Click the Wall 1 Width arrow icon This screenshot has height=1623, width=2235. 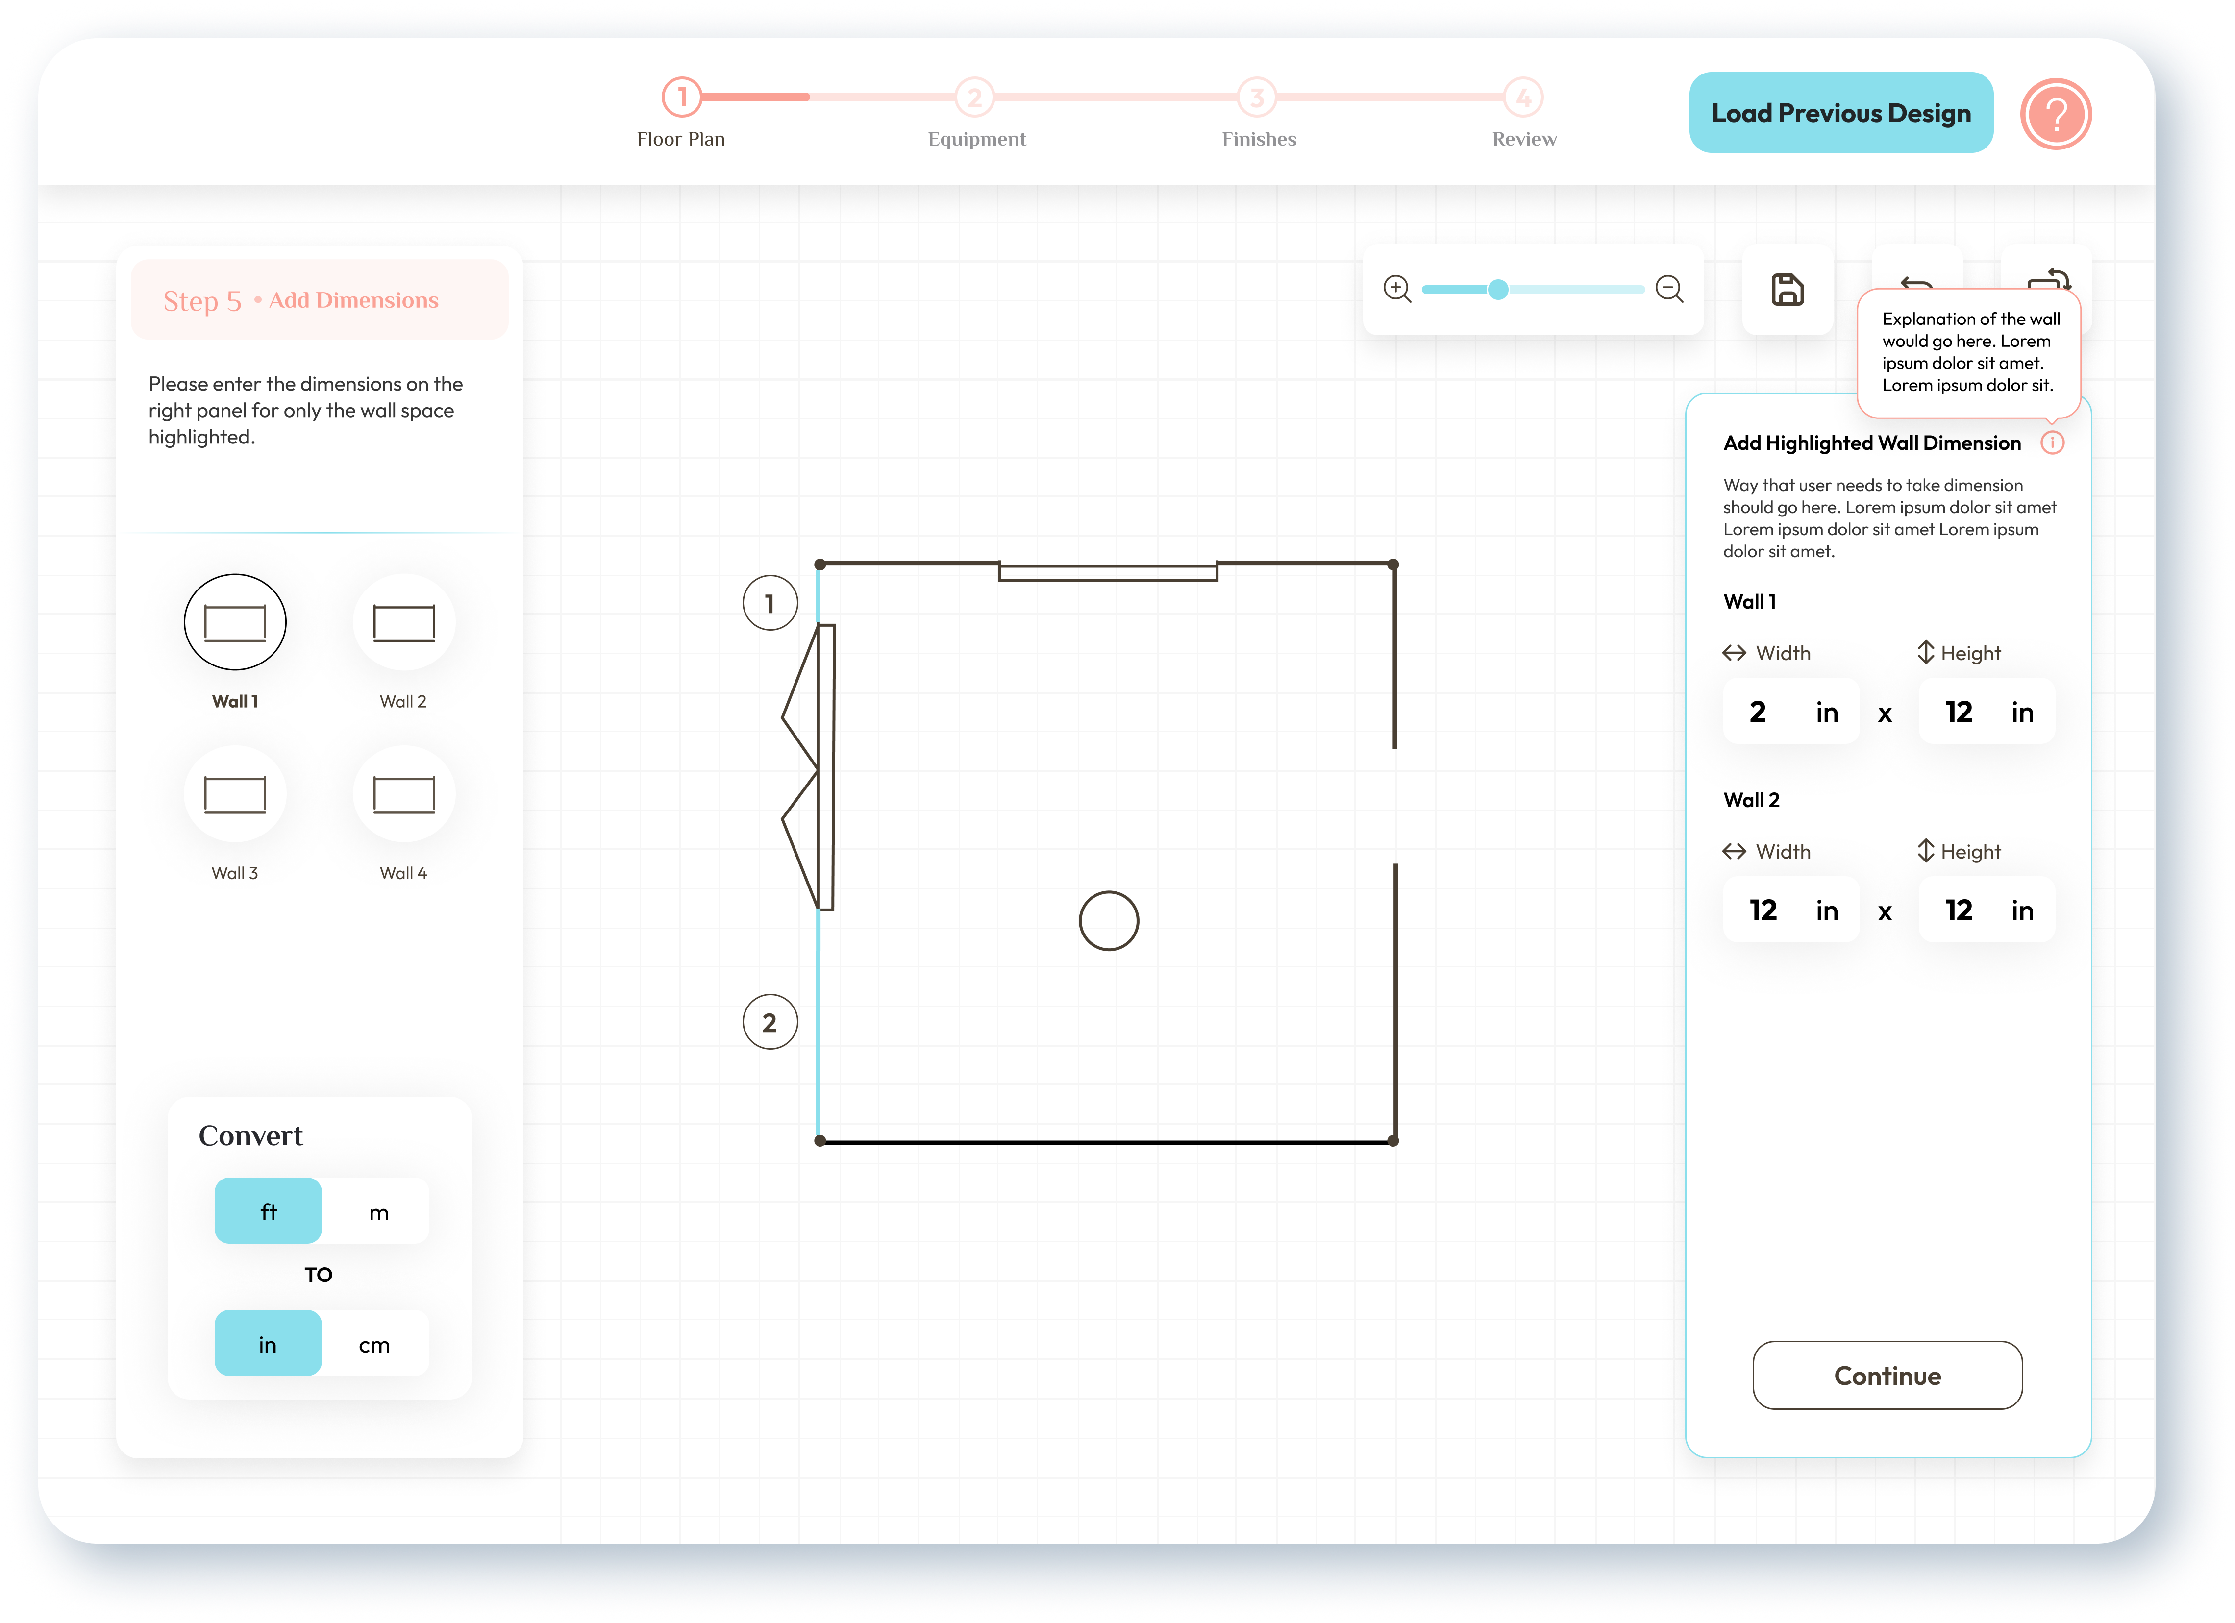tap(1734, 653)
